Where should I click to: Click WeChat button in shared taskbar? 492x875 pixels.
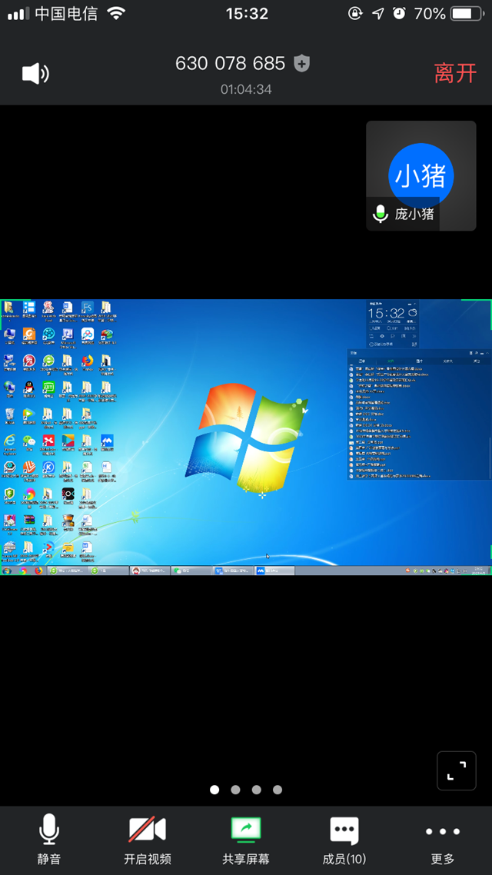click(191, 571)
